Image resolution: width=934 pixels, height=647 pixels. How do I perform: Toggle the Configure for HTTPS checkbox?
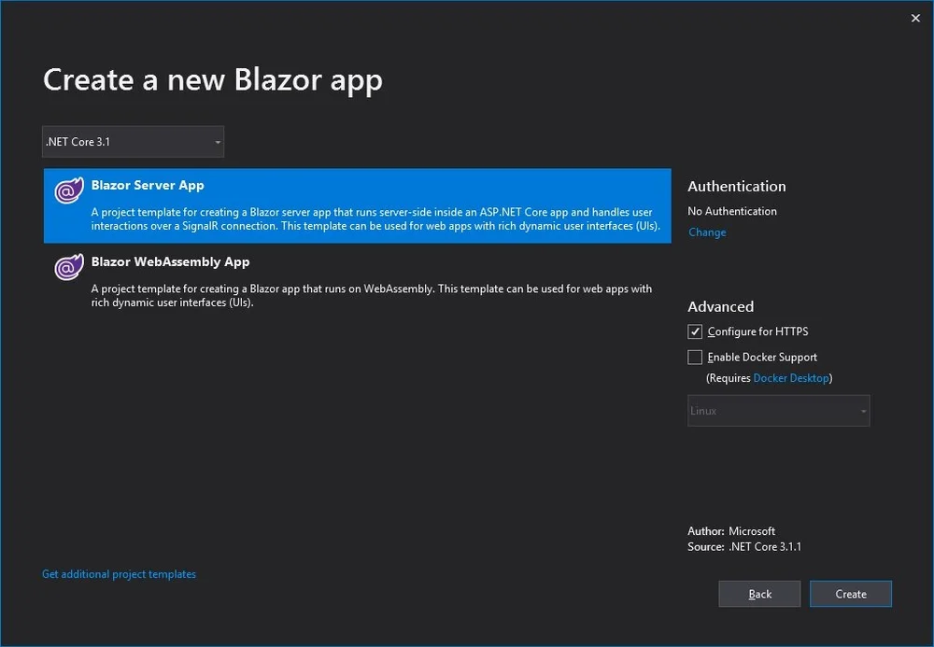click(x=695, y=331)
